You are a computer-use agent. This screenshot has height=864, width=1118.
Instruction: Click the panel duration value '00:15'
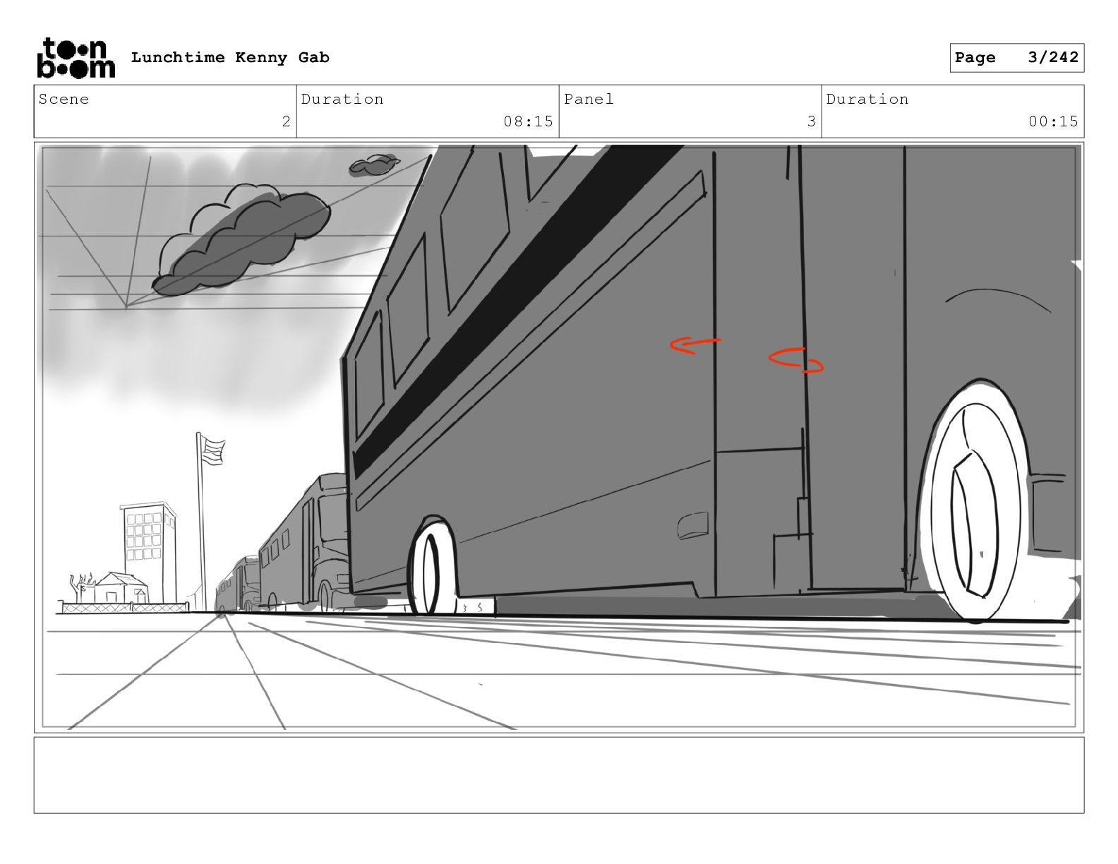tap(1053, 121)
